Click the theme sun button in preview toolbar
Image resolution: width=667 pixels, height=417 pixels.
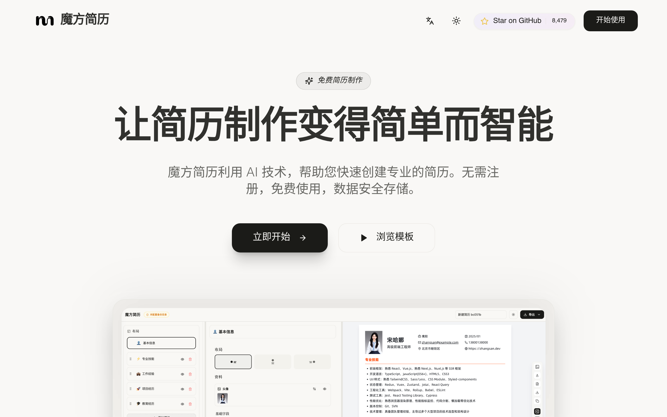point(513,315)
